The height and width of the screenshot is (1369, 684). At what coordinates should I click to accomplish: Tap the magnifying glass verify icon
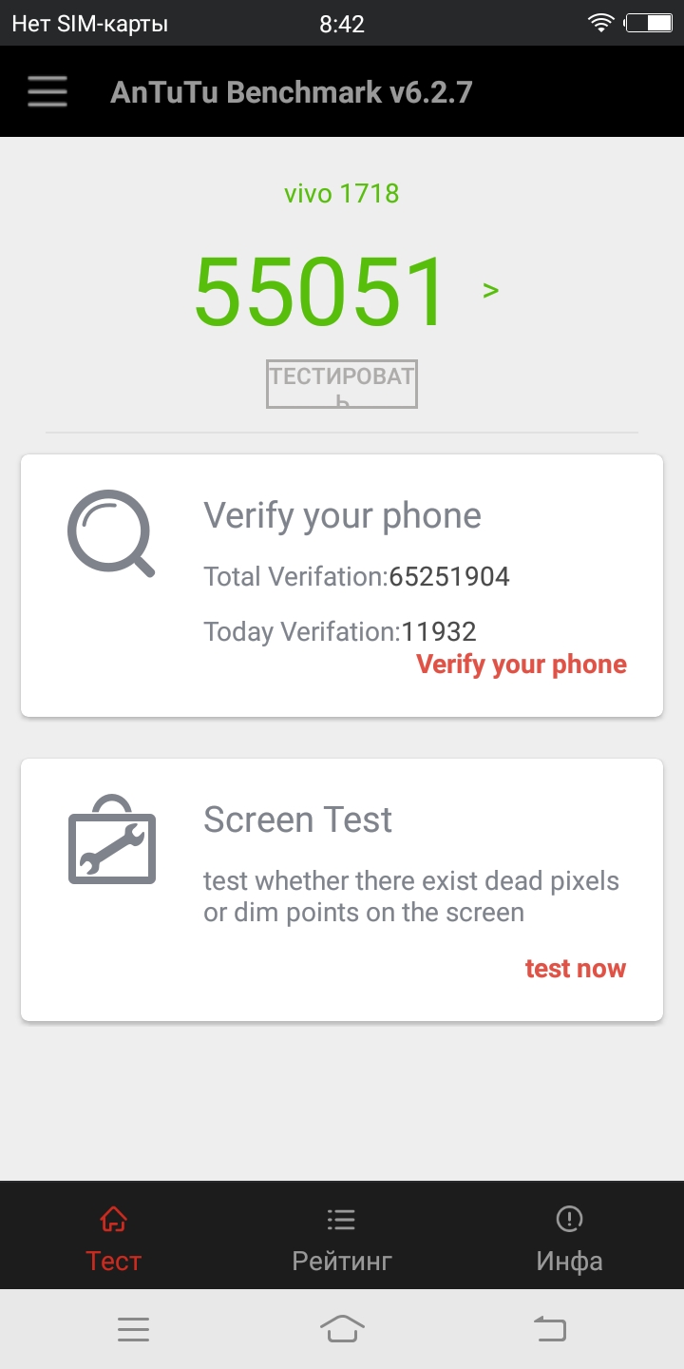coord(110,532)
